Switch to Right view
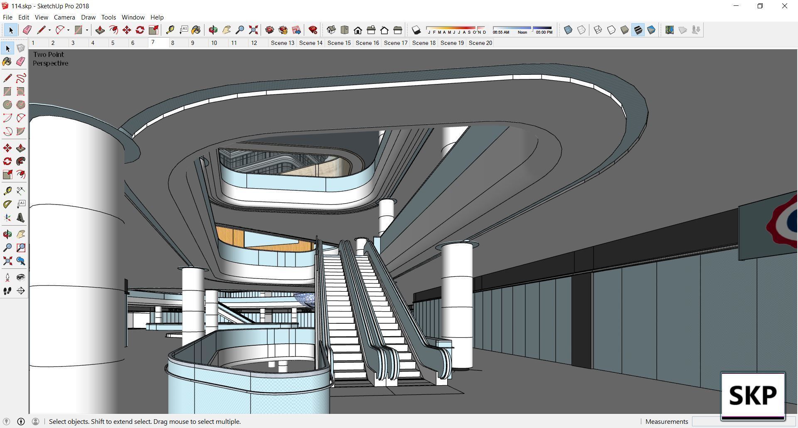Image resolution: width=798 pixels, height=428 pixels. pyautogui.click(x=371, y=30)
